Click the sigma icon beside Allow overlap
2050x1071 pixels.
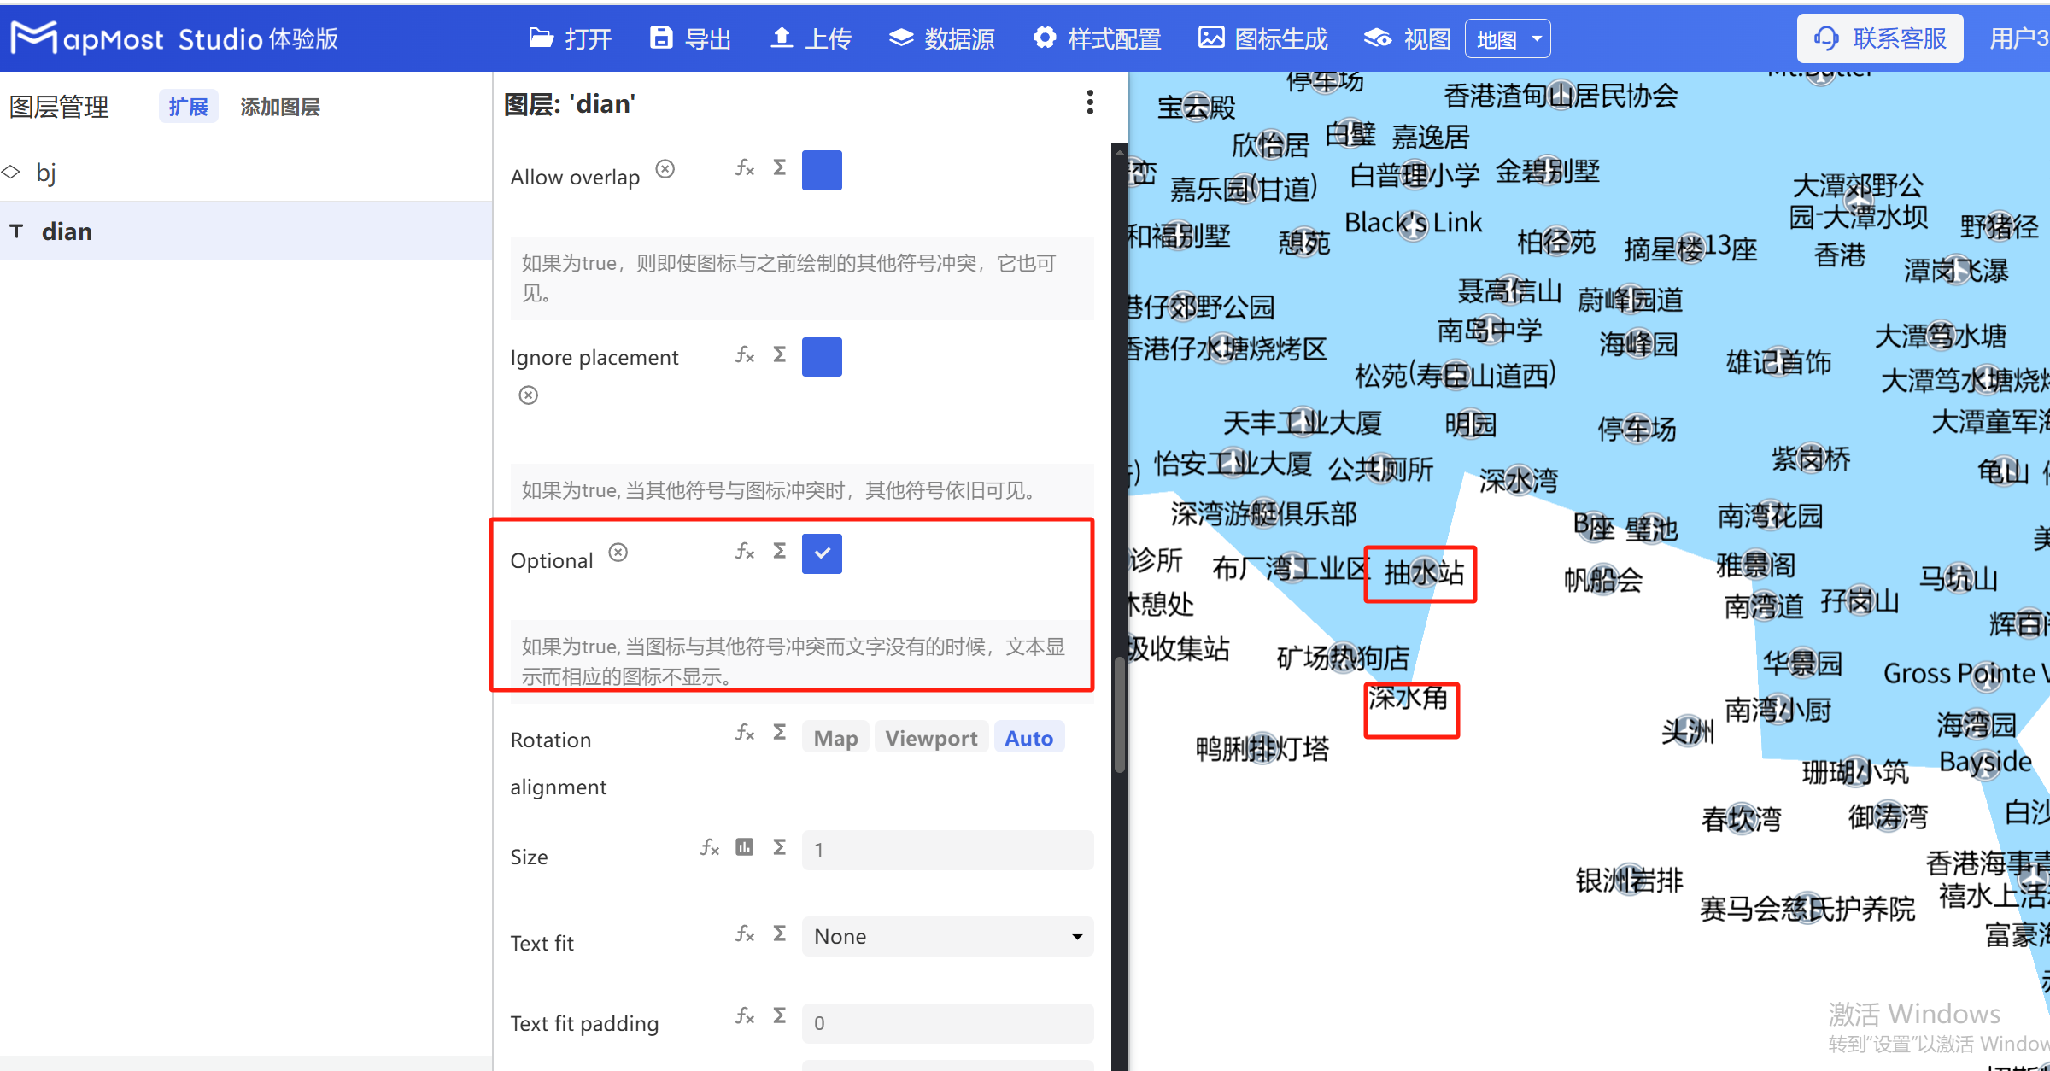coord(778,168)
